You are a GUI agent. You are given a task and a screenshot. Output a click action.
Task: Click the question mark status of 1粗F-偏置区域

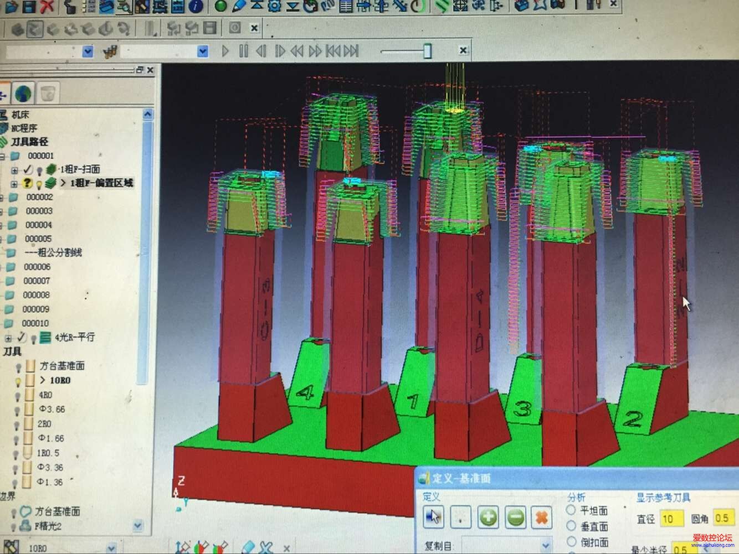pyautogui.click(x=27, y=183)
